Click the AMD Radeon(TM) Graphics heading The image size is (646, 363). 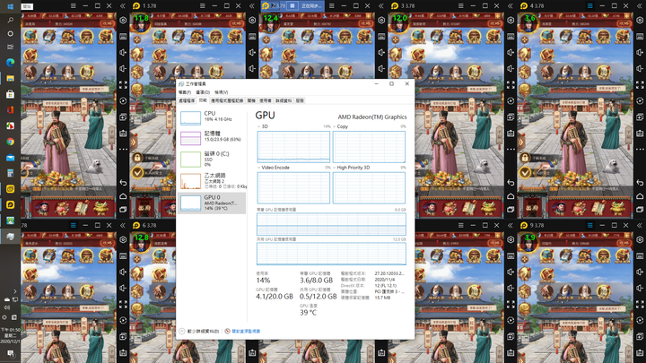pos(372,117)
